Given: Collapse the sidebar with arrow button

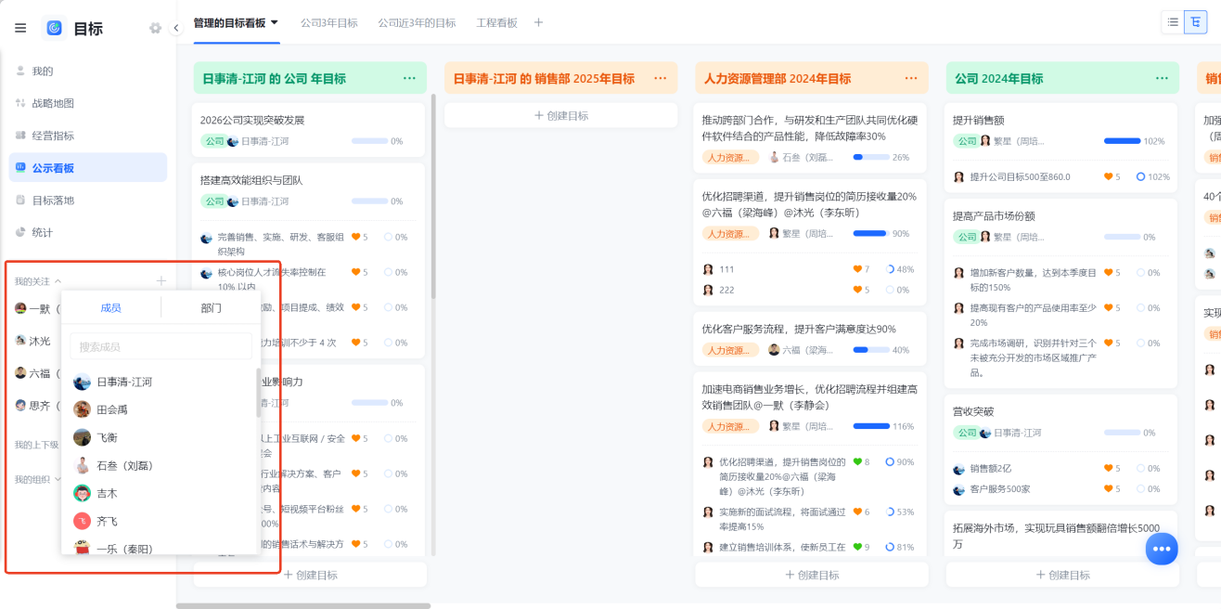Looking at the screenshot, I should 176,28.
